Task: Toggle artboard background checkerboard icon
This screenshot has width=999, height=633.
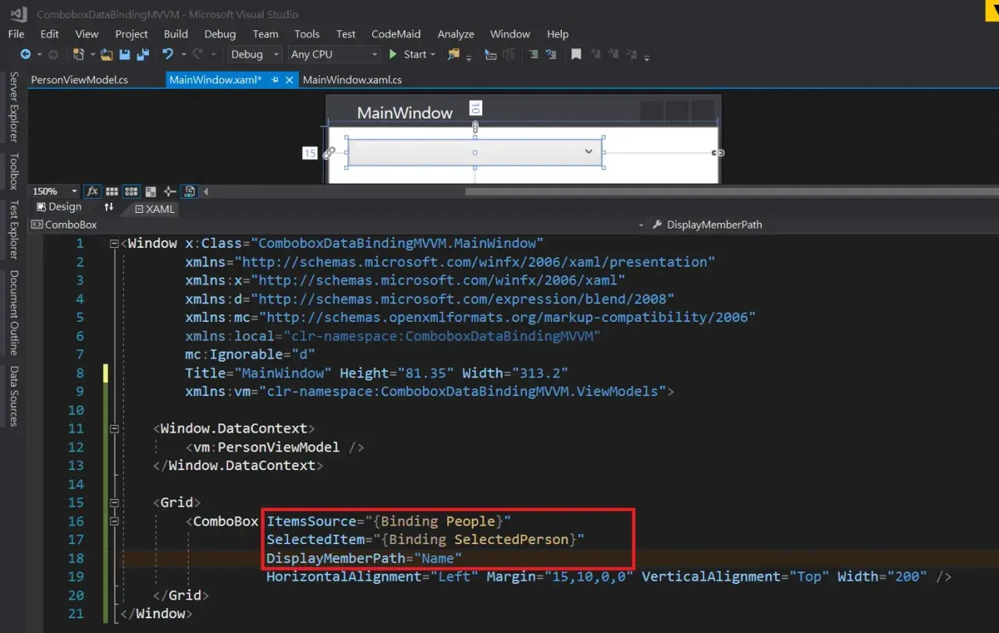Action: [151, 192]
